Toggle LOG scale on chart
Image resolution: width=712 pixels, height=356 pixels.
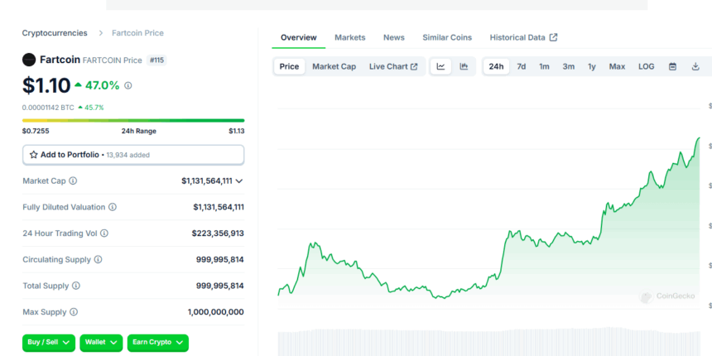pos(646,66)
